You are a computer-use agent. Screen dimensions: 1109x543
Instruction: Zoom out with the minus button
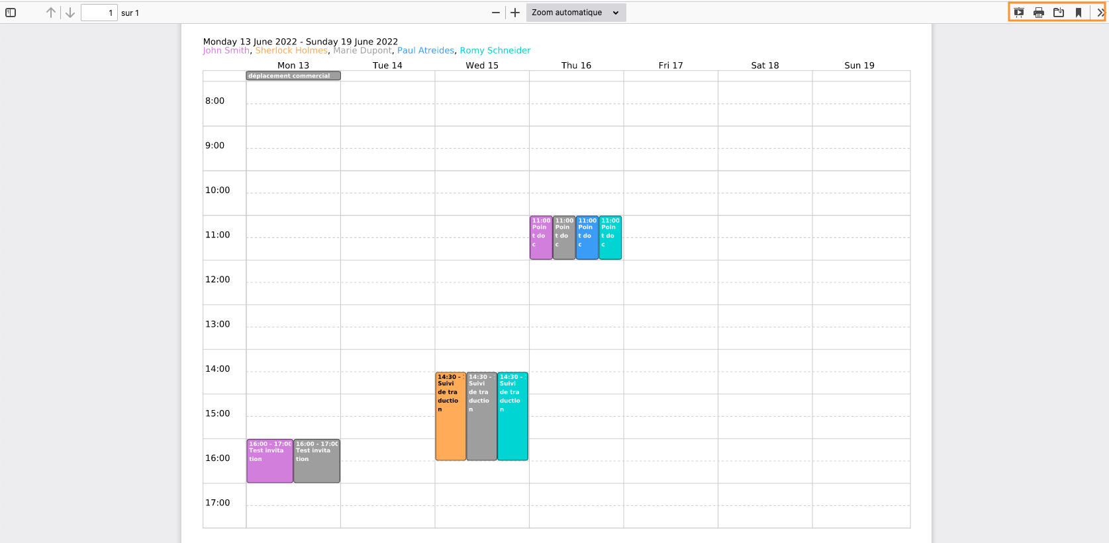click(x=496, y=13)
